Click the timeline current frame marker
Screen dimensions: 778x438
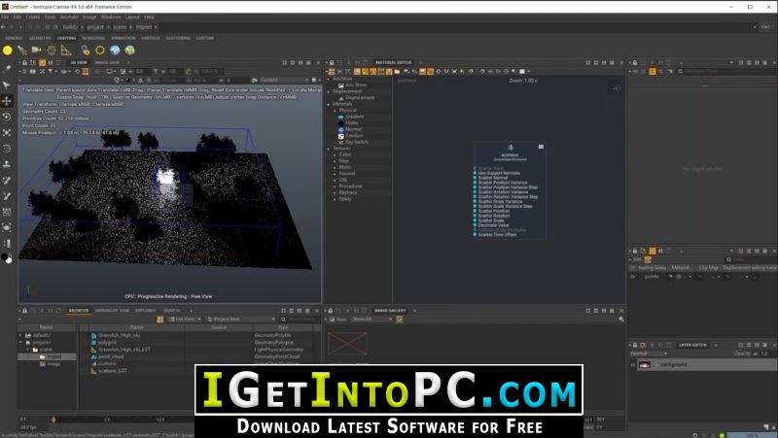(53, 420)
